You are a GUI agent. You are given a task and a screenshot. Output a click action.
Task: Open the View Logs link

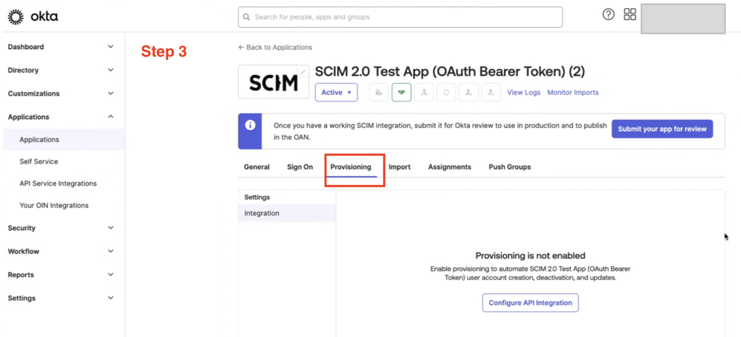coord(523,92)
